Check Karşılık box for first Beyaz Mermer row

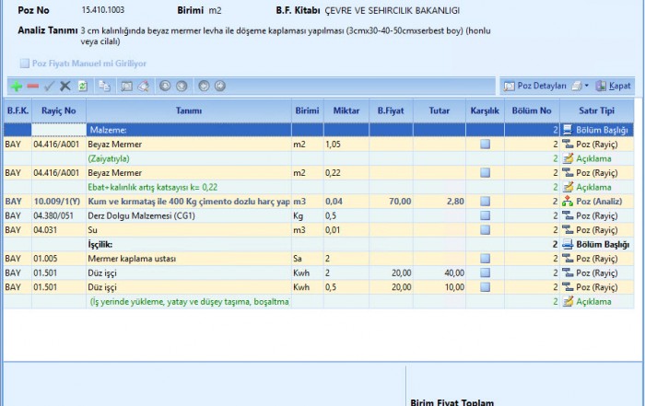click(x=485, y=145)
